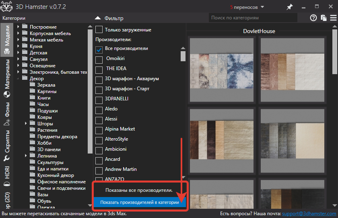Expand the Мягкая мебель tree node
Screen dimensions: 338x218
(19, 40)
